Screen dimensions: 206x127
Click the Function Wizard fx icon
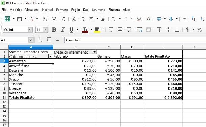click(x=40, y=40)
